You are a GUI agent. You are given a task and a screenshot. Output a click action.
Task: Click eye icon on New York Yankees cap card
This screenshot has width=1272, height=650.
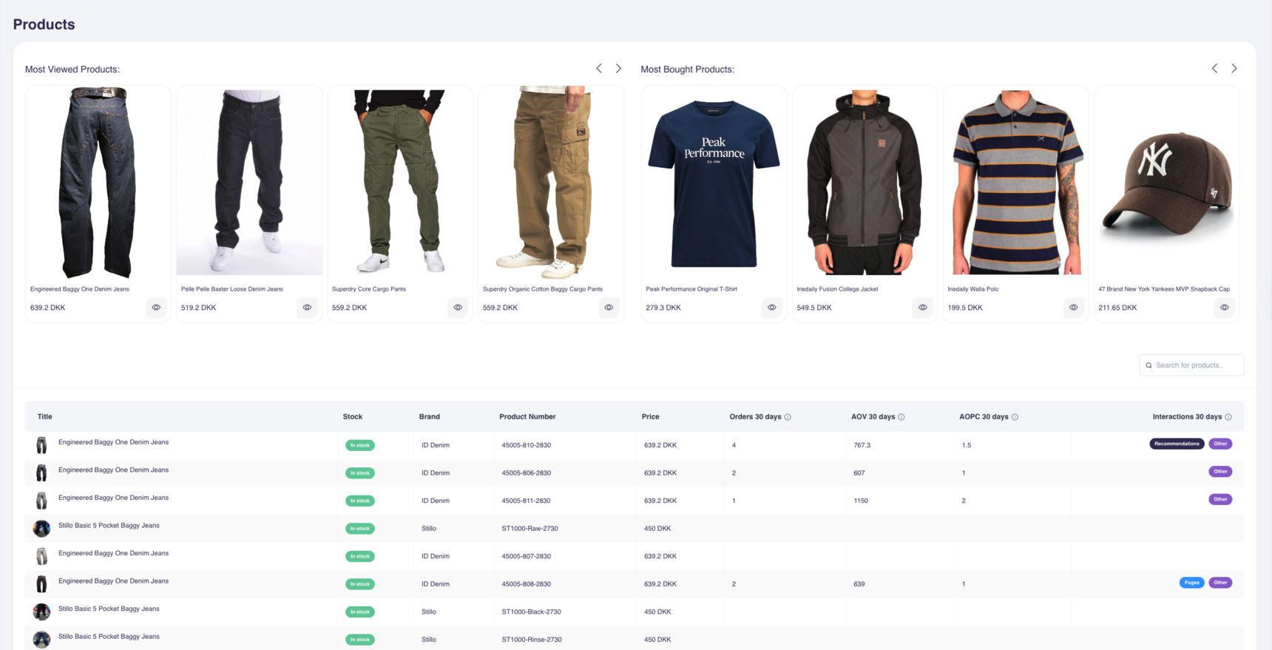click(1224, 308)
